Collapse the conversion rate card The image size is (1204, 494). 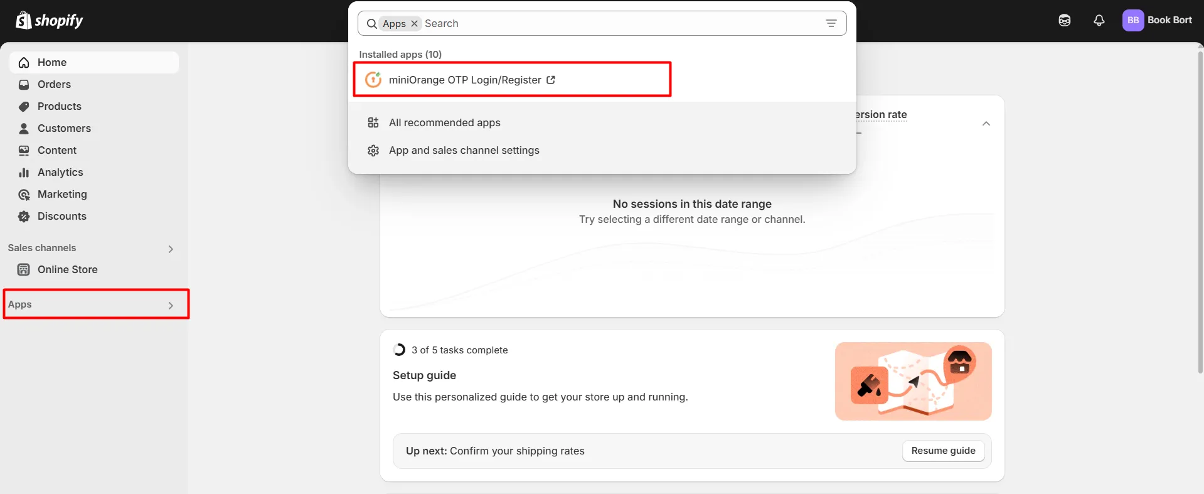coord(986,124)
